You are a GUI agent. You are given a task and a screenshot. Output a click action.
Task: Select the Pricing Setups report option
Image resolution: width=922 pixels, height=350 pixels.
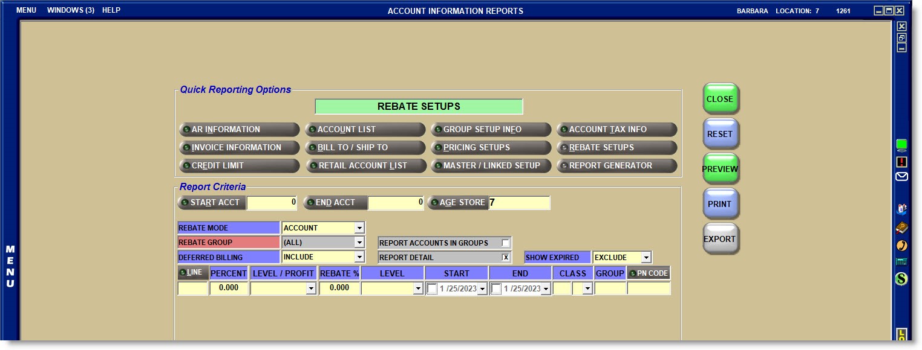[x=491, y=148]
